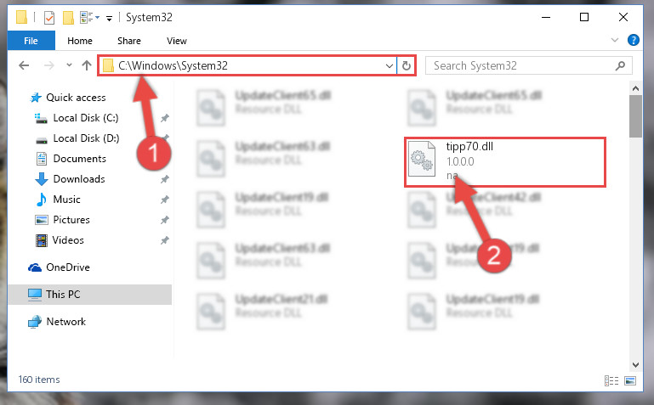Switch to details view button

pos(611,380)
